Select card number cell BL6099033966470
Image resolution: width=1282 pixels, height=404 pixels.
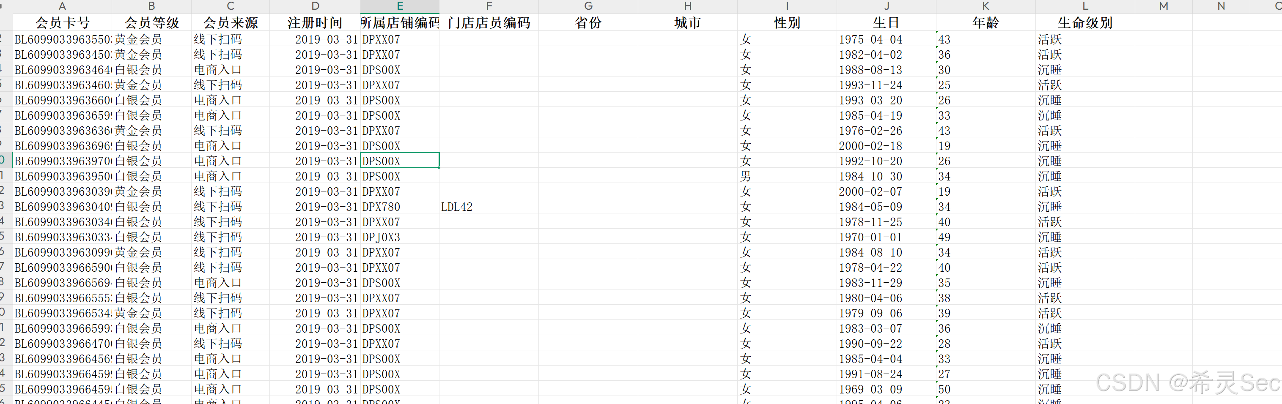(62, 343)
